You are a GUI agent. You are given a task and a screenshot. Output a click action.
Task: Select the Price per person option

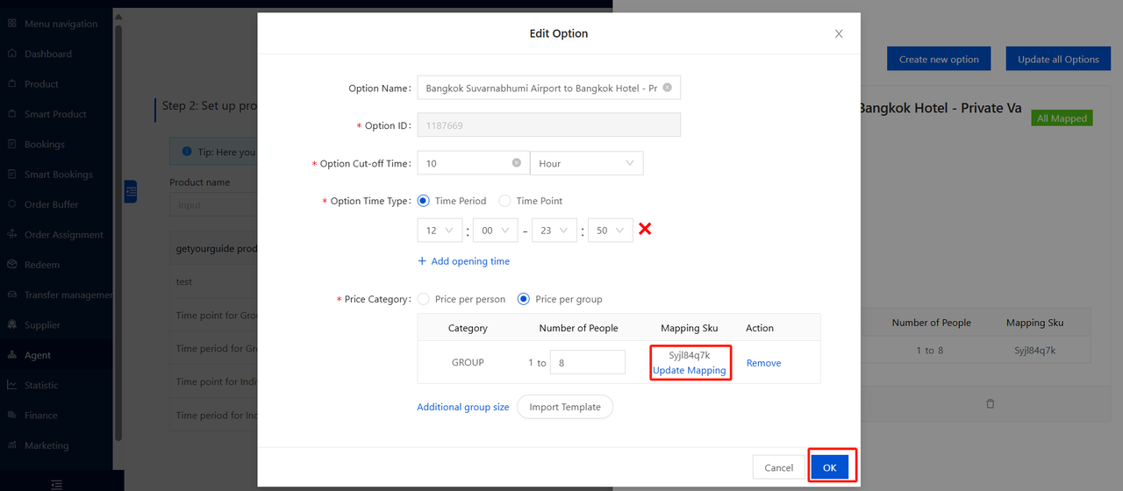click(423, 299)
